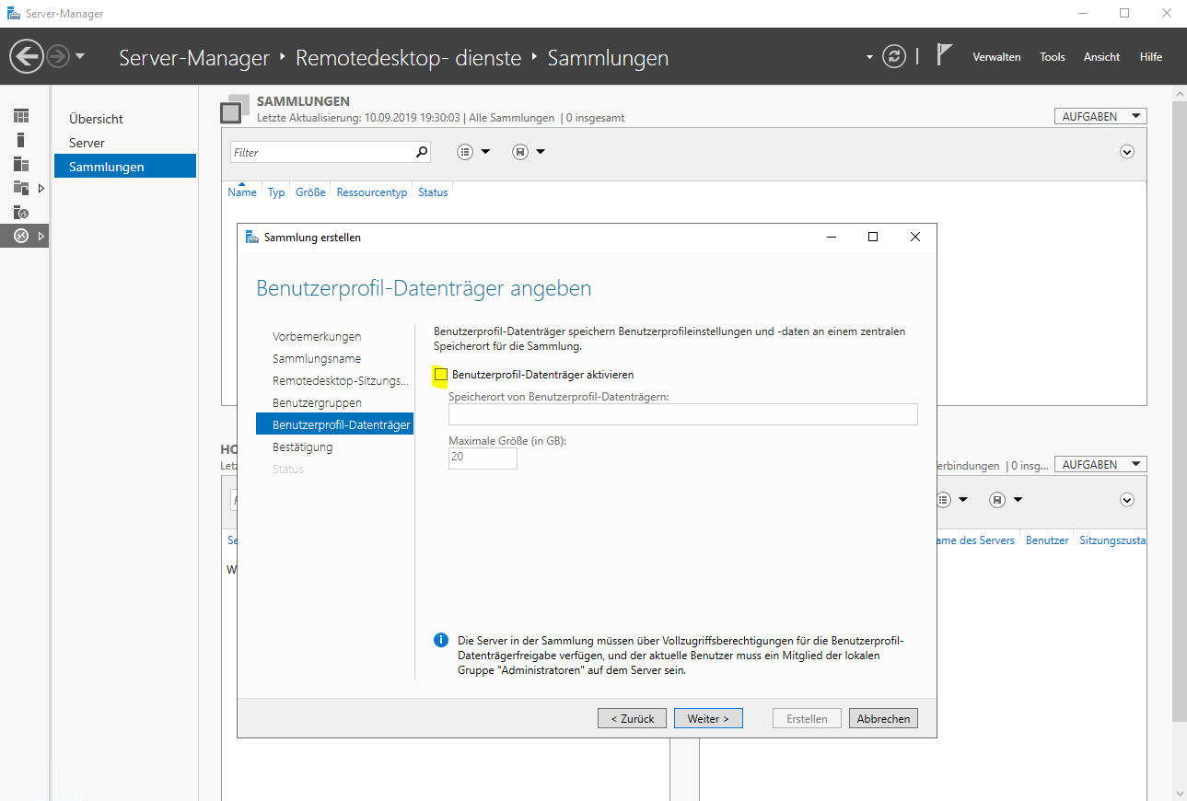
Task: Sort by Benutzer column in connections panel
Action: click(1047, 540)
